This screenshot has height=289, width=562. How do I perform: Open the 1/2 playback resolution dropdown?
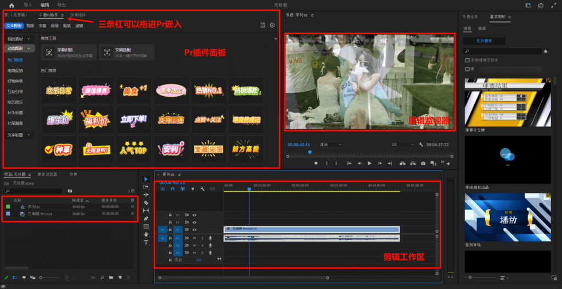tap(402, 144)
